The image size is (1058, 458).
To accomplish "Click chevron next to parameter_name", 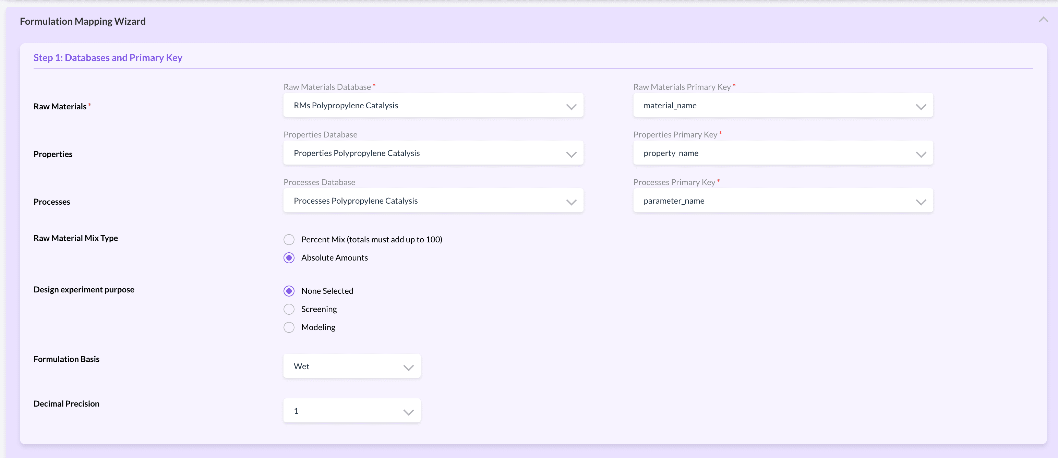I will [921, 202].
